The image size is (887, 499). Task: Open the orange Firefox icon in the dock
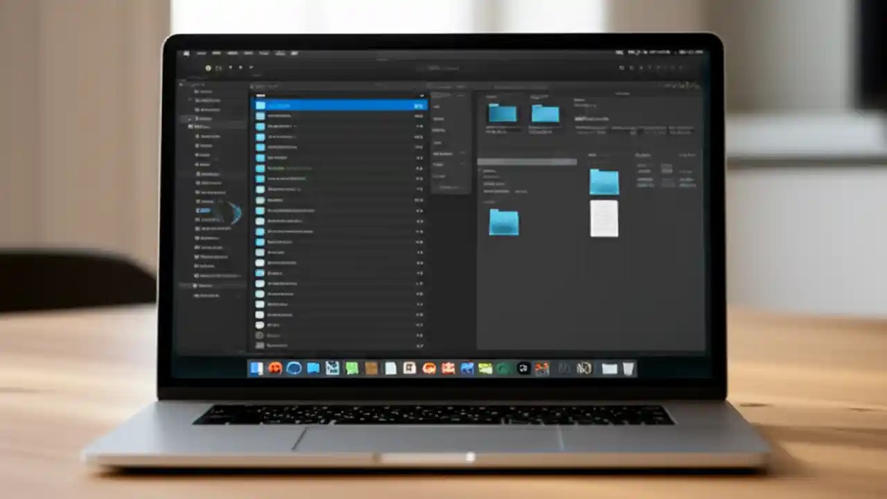275,368
